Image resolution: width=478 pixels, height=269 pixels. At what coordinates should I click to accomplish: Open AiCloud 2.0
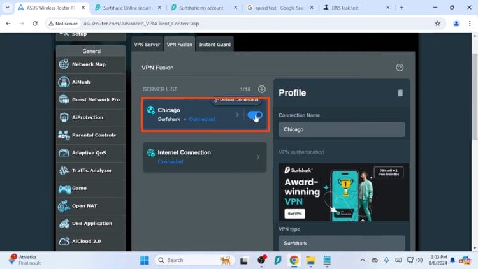tap(91, 241)
